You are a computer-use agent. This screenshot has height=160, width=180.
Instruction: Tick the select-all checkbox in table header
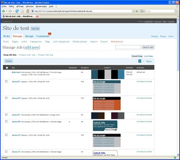7,68
